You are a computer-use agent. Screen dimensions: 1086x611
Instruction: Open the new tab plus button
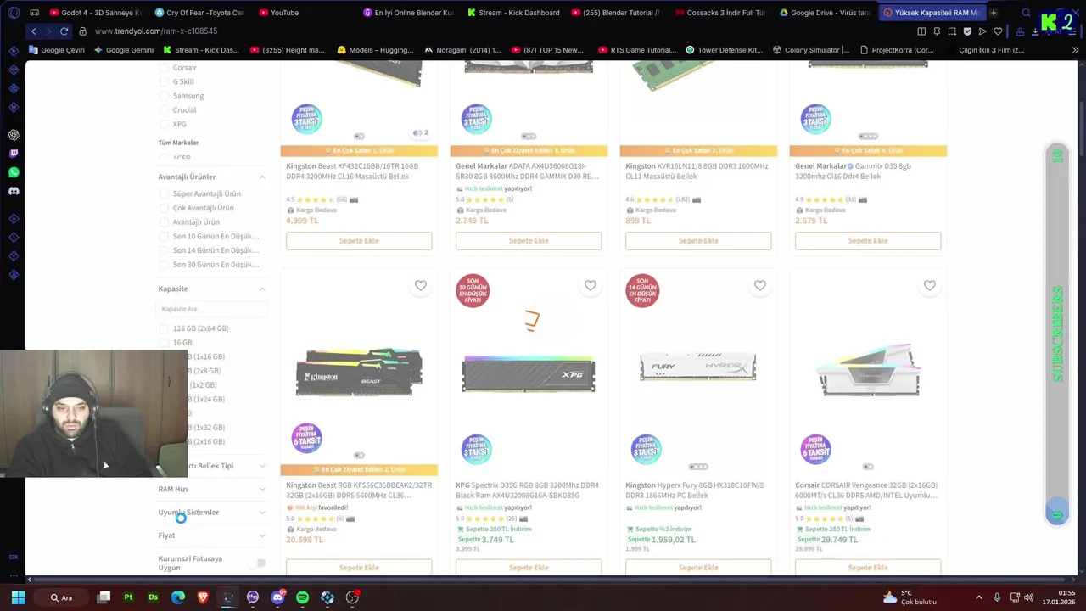coord(994,13)
